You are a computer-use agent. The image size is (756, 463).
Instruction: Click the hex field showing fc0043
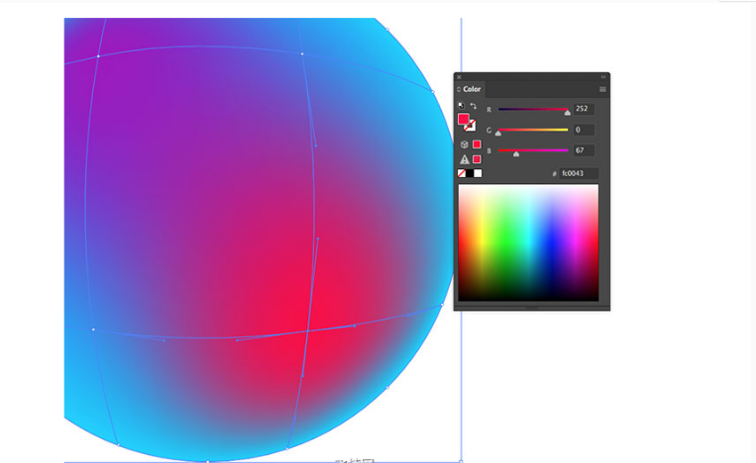tap(579, 173)
